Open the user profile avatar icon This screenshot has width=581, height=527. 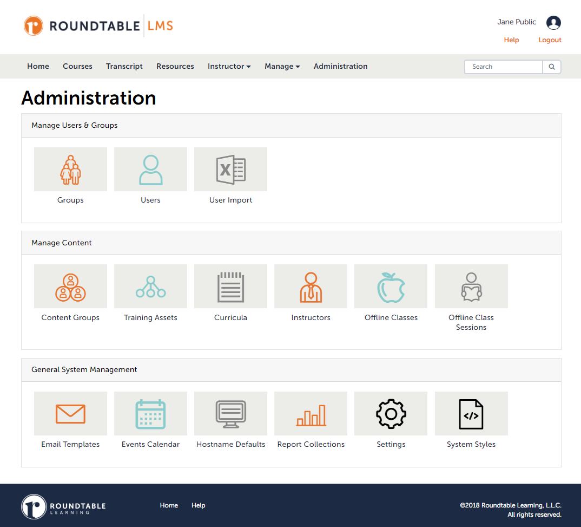pyautogui.click(x=553, y=23)
